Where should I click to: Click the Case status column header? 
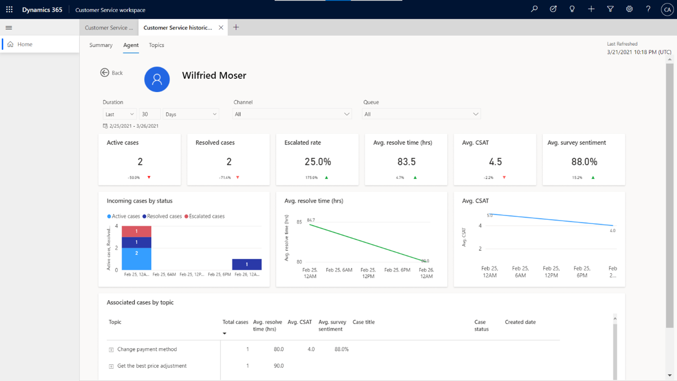(x=481, y=325)
